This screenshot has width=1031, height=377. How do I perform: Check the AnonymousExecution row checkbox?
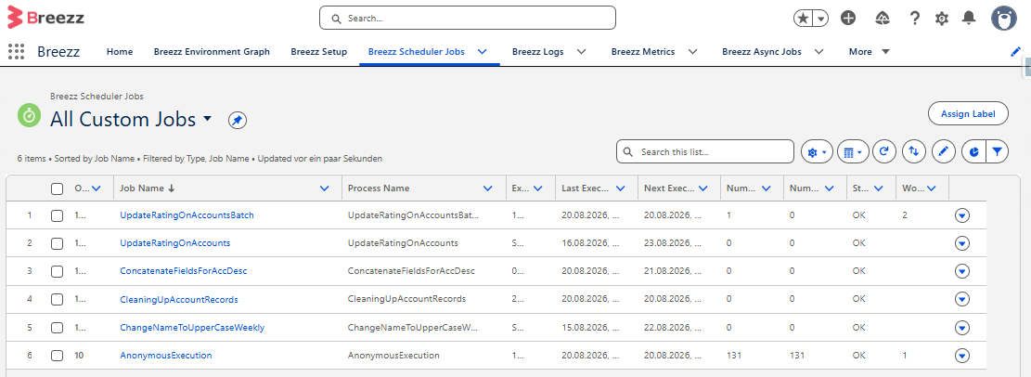[58, 356]
